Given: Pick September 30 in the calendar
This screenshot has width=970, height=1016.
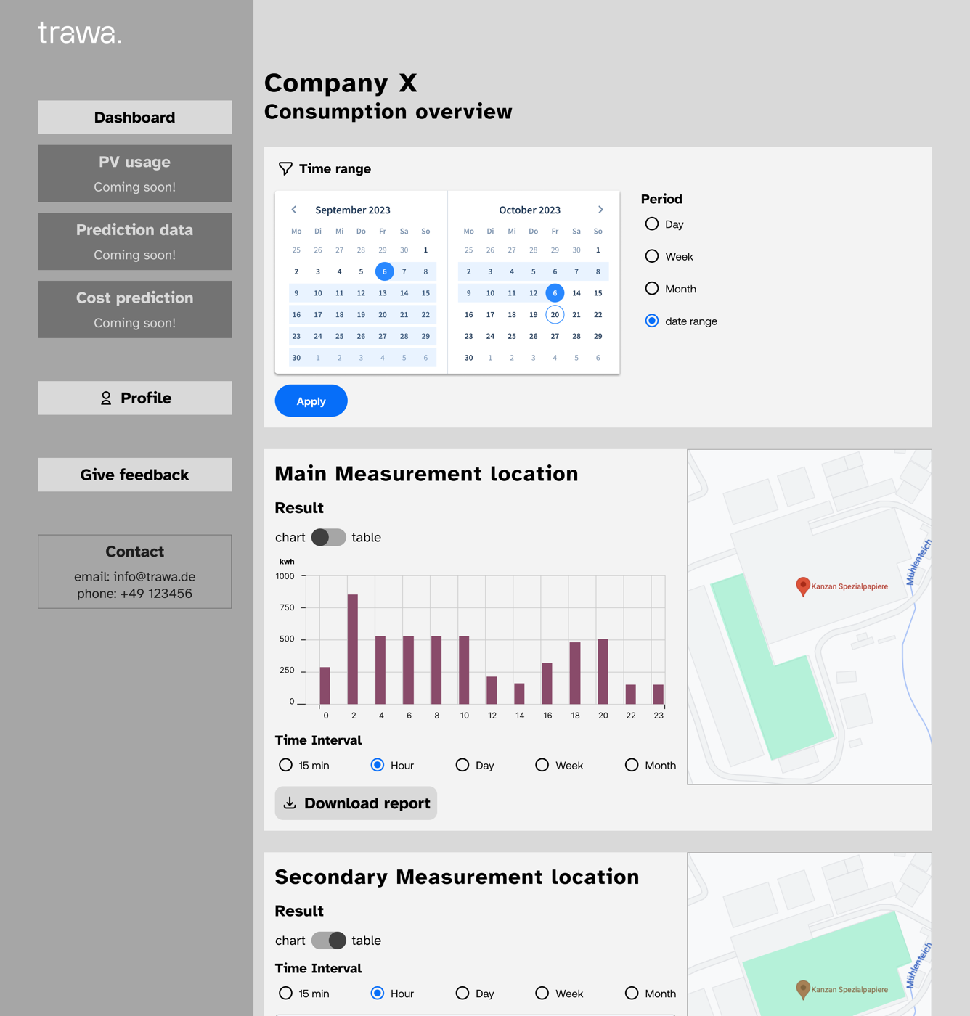Looking at the screenshot, I should [x=296, y=358].
